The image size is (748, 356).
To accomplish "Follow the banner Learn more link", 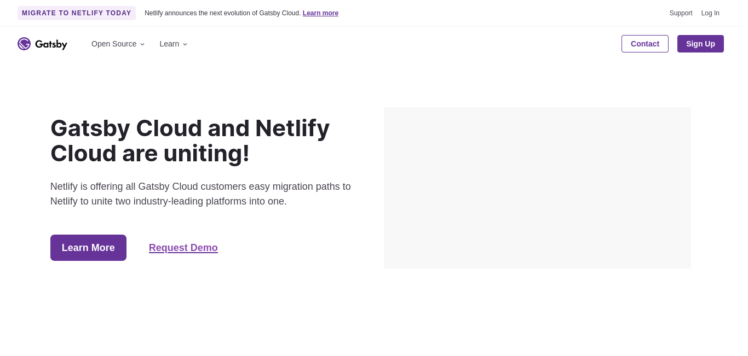I will (320, 13).
